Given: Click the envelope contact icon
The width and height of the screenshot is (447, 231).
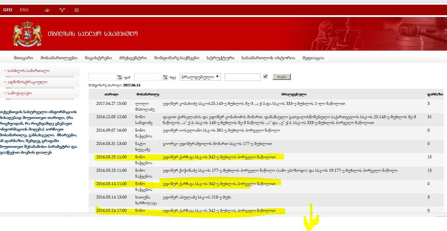Looking at the screenshot, I should [77, 10].
